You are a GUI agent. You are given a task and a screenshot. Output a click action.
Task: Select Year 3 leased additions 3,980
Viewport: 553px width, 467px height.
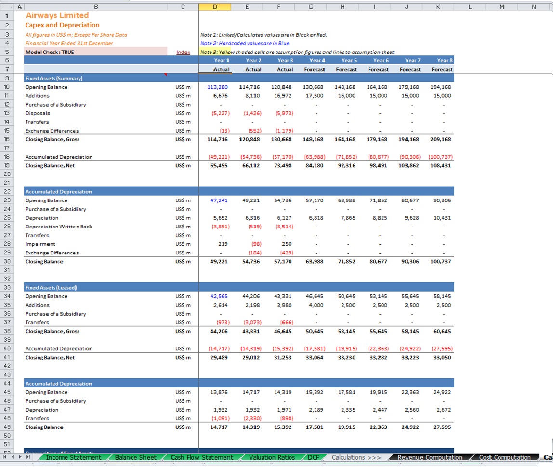(x=284, y=305)
